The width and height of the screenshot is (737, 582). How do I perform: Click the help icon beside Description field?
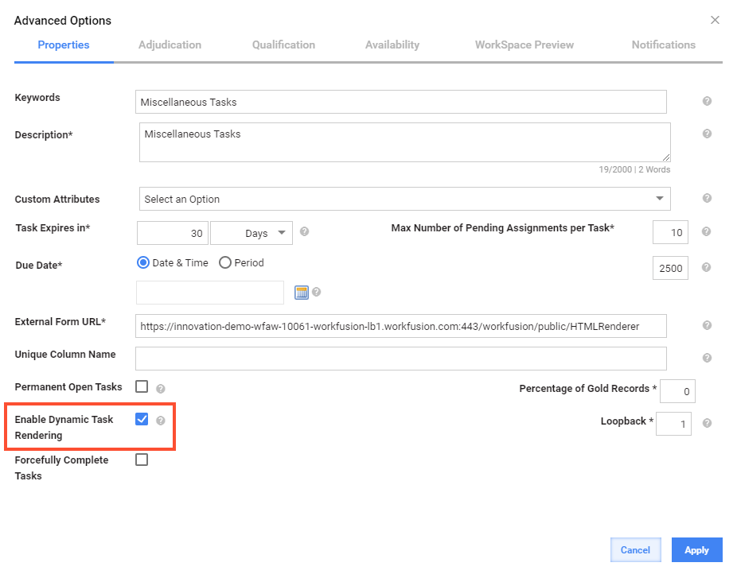click(707, 134)
